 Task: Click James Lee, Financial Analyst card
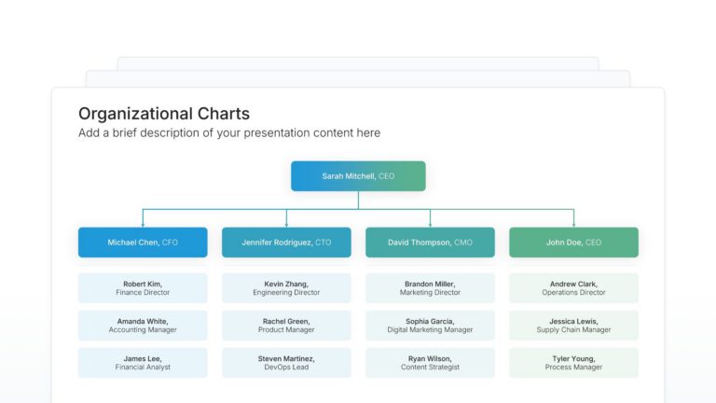tap(143, 363)
